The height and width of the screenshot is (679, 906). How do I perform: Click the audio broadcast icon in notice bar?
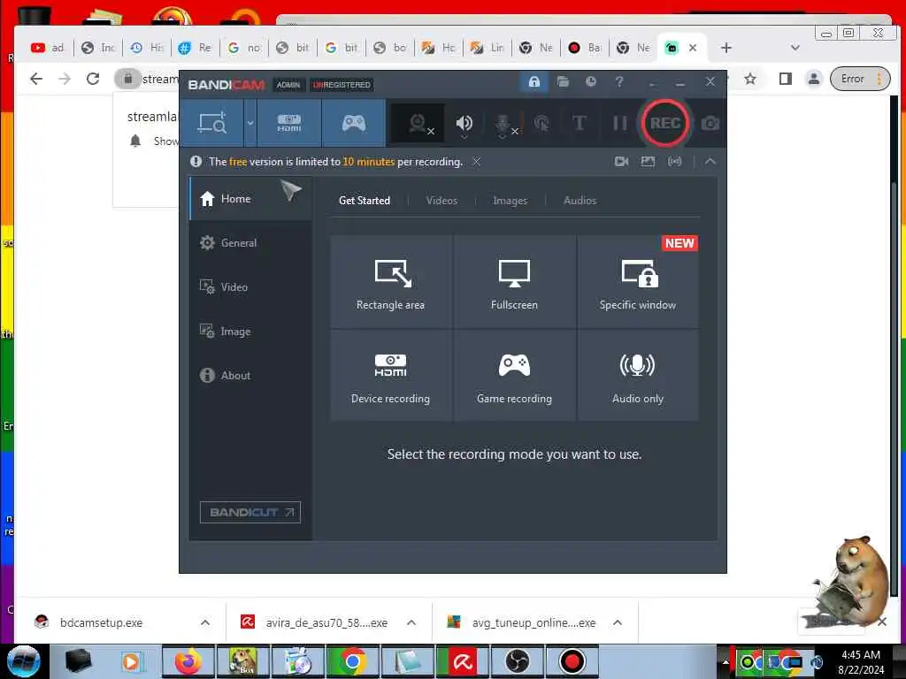[674, 162]
